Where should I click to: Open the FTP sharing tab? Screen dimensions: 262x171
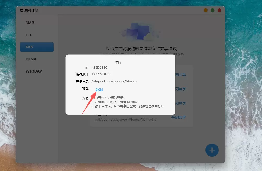pos(29,35)
